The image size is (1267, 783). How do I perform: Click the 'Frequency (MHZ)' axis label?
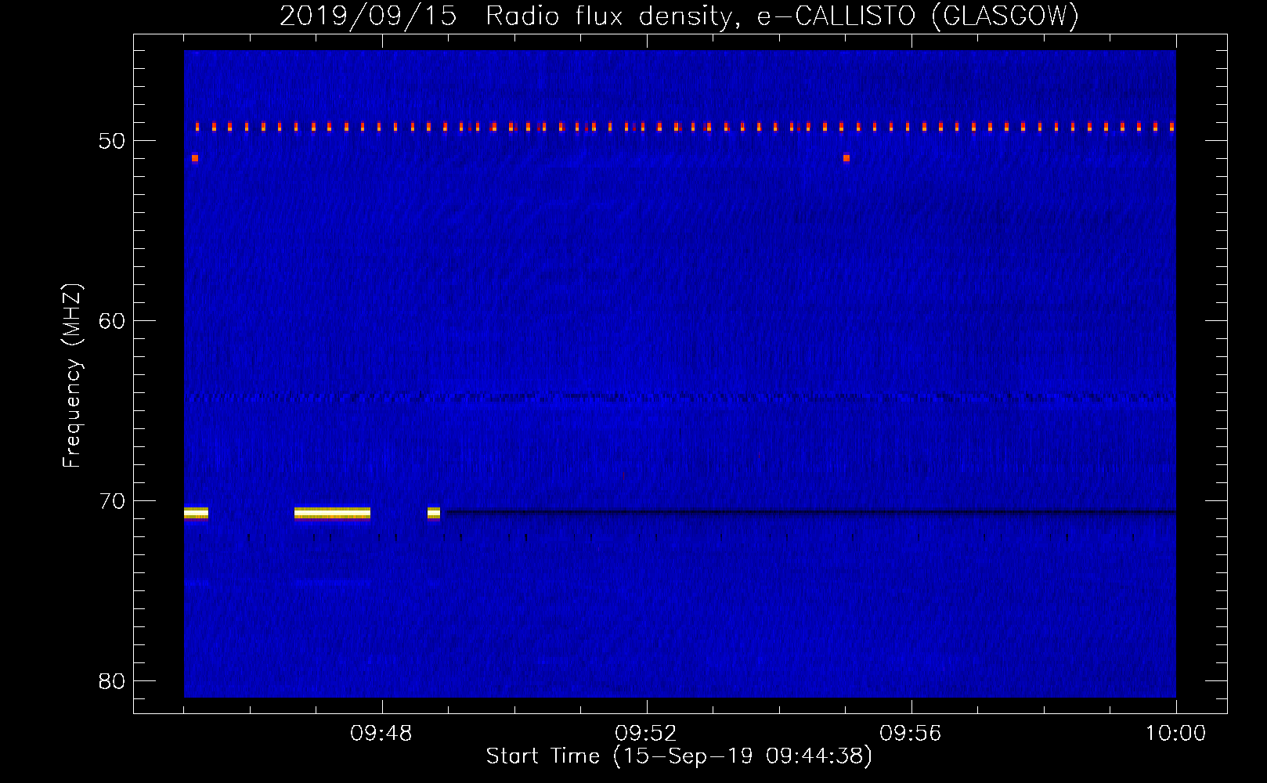tap(72, 376)
